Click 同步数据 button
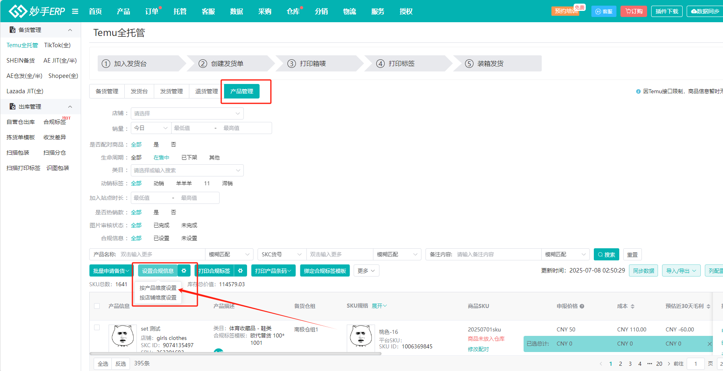 point(643,270)
